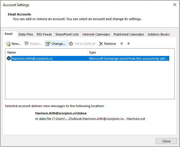Click the New... button label
180x147 pixels.
16,44
